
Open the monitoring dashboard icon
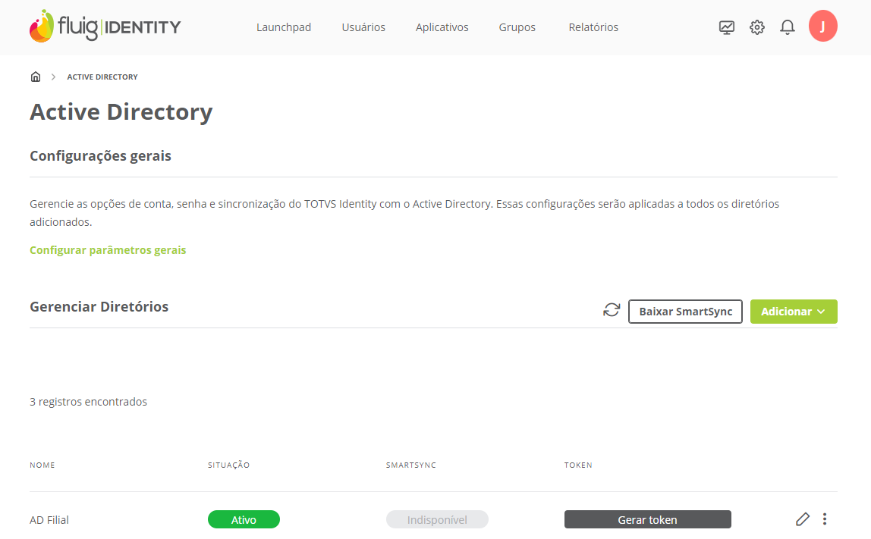[x=727, y=27]
